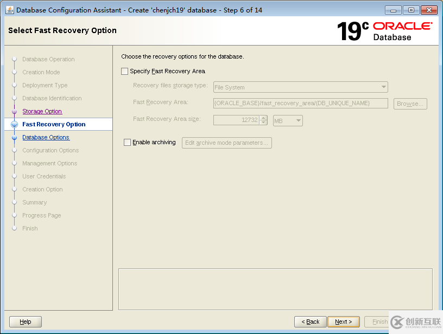Click the Fast Recovery Area path field
The image size is (443, 334).
[x=301, y=103]
